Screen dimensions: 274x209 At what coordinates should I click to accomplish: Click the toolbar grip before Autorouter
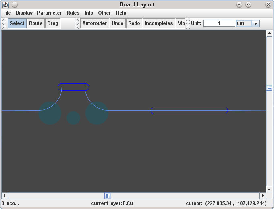(x=77, y=23)
